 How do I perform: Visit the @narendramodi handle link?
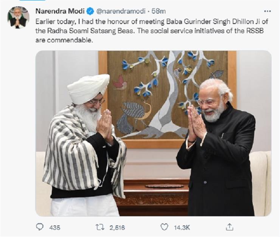121,11
